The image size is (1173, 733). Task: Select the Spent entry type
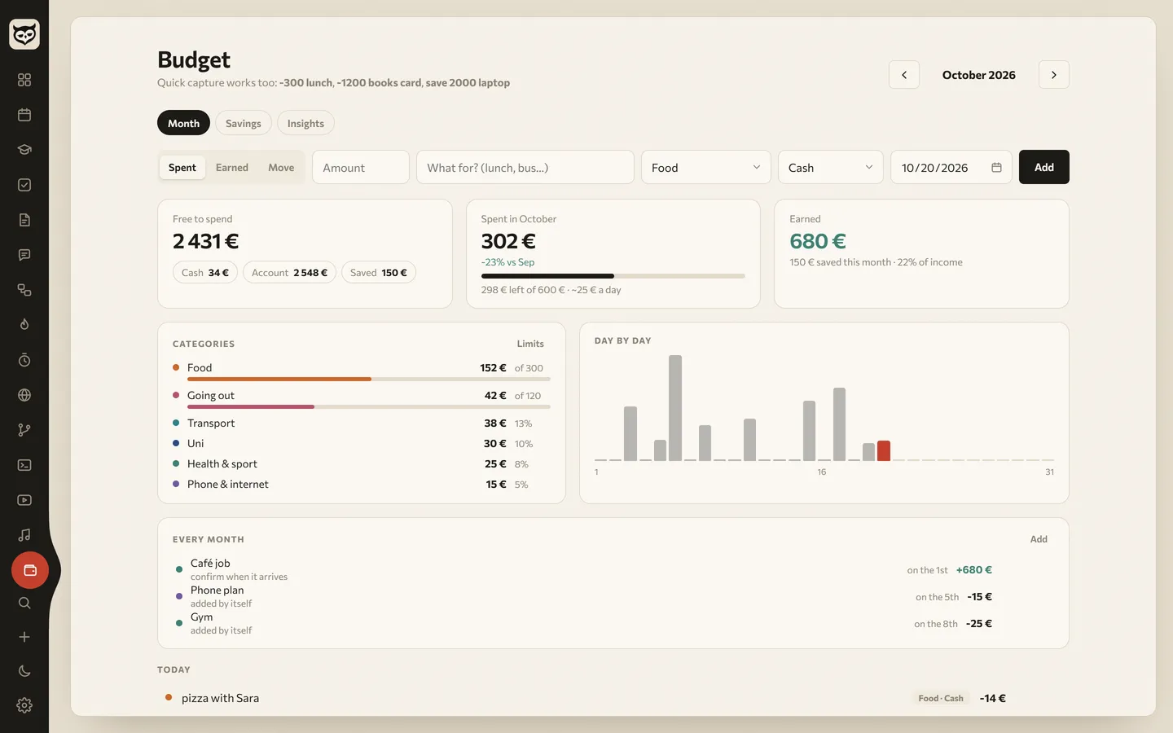click(182, 168)
